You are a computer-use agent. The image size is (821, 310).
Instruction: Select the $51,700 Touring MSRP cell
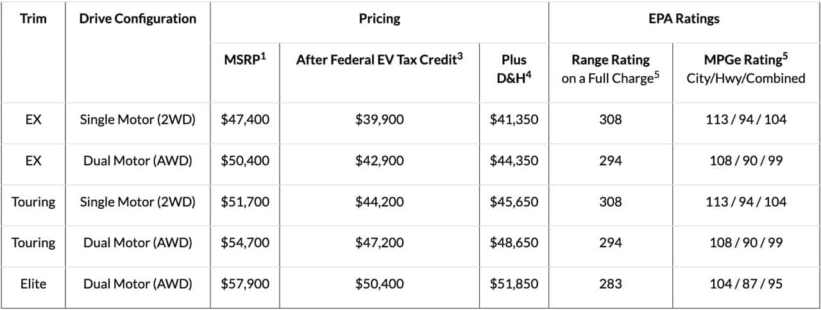[245, 202]
